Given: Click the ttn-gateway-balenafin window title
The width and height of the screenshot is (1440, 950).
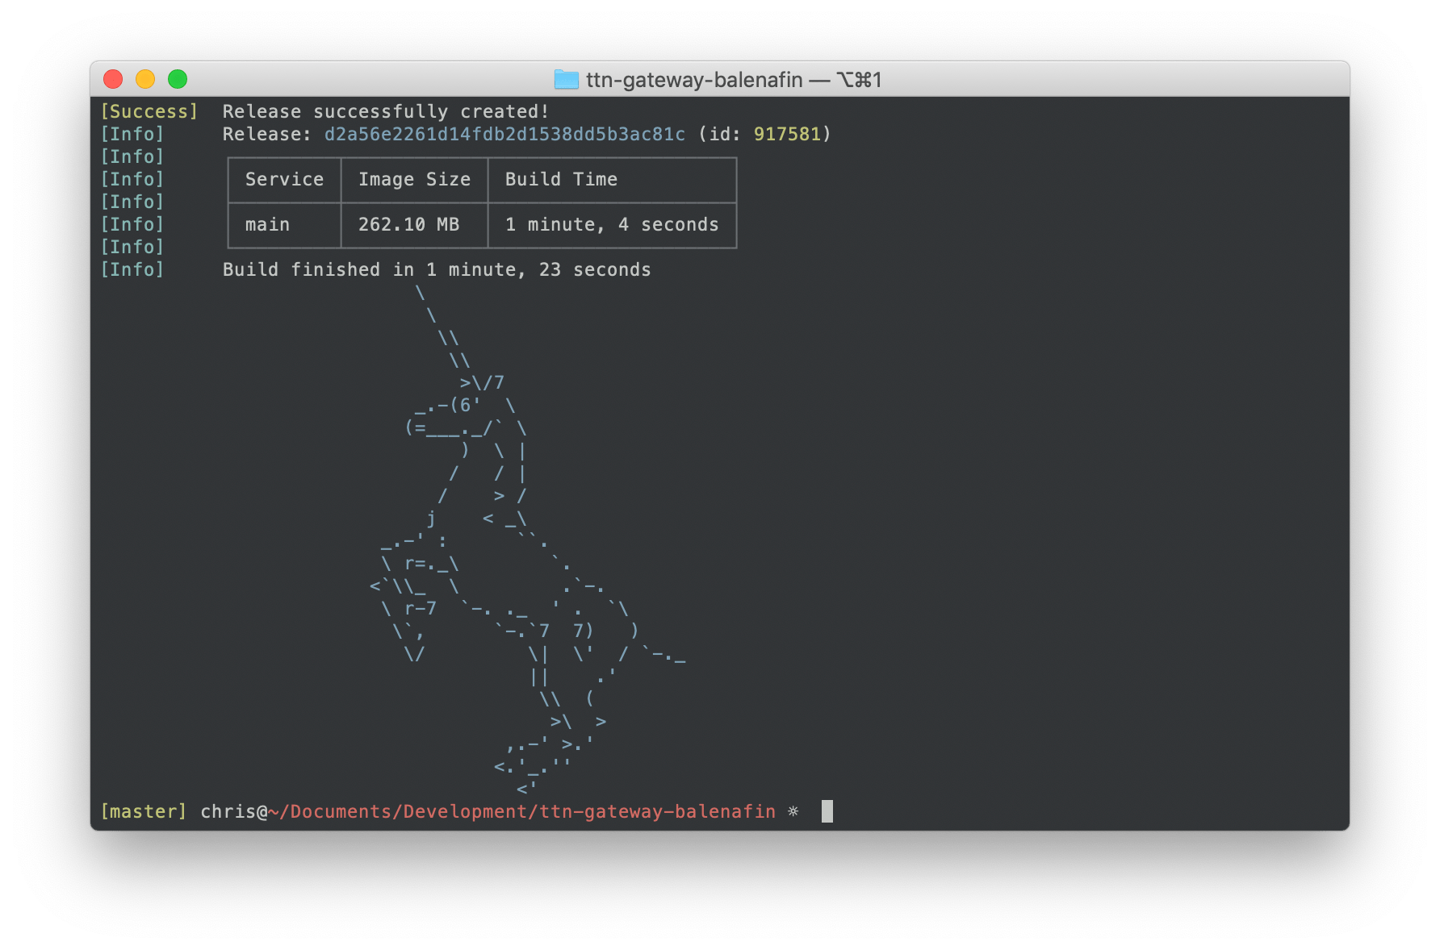Looking at the screenshot, I should coord(694,80).
